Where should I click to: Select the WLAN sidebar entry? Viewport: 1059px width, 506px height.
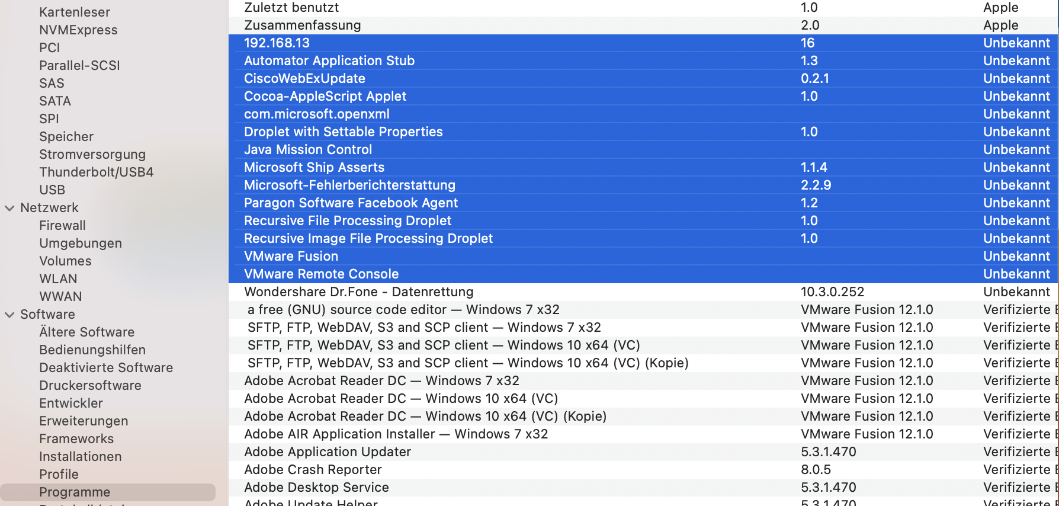[x=58, y=279]
